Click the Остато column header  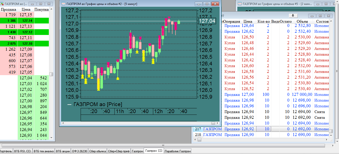286,21
